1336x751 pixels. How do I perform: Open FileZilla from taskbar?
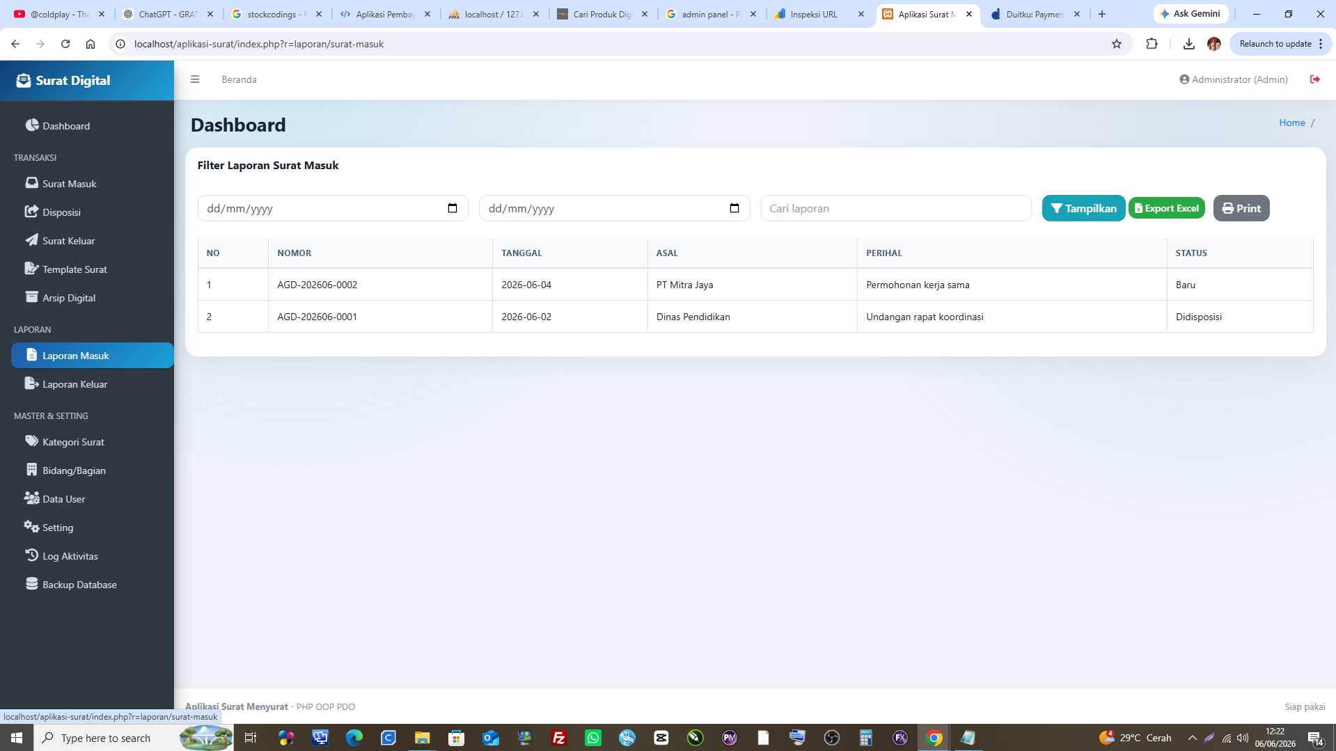559,738
